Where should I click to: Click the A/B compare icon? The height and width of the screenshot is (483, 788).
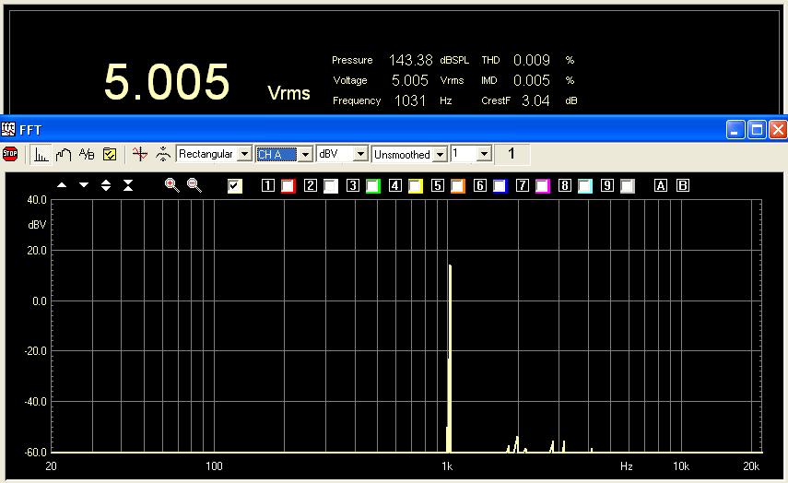point(87,155)
